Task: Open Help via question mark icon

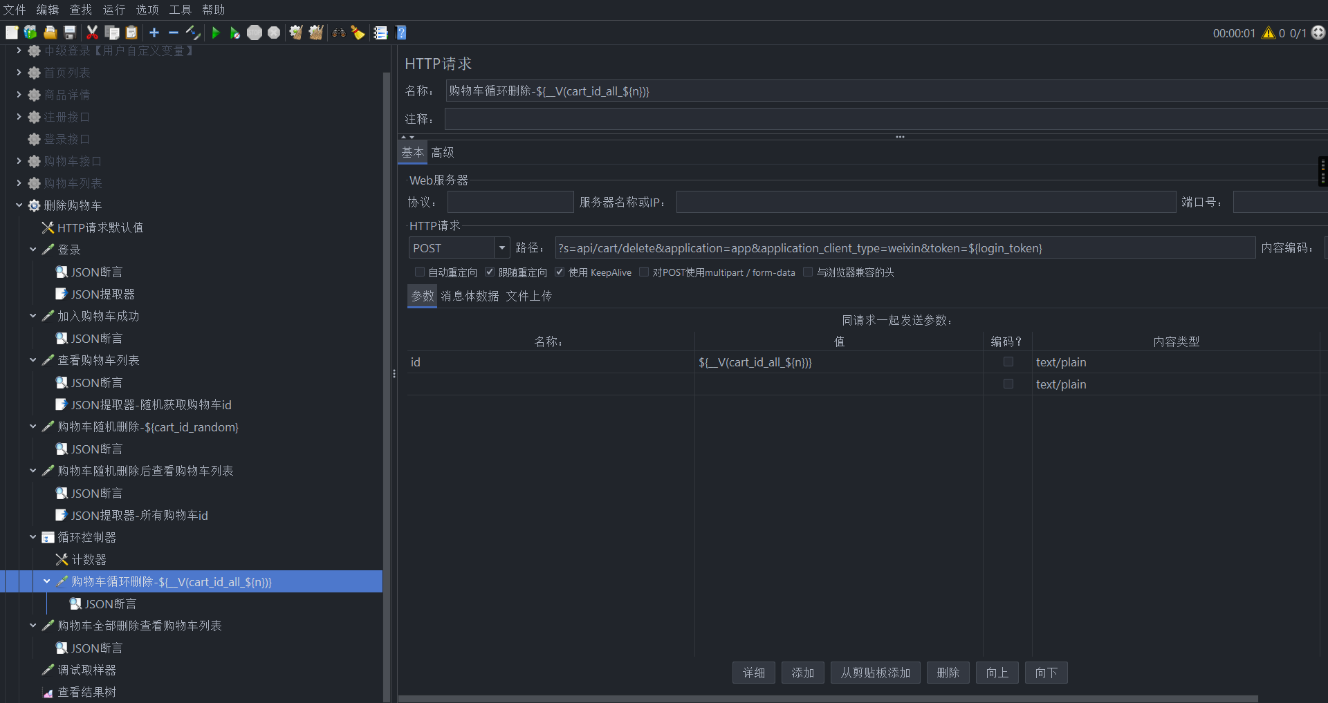Action: (x=401, y=32)
